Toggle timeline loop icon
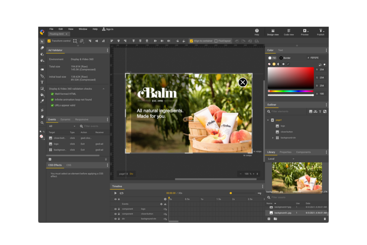 coord(121,193)
